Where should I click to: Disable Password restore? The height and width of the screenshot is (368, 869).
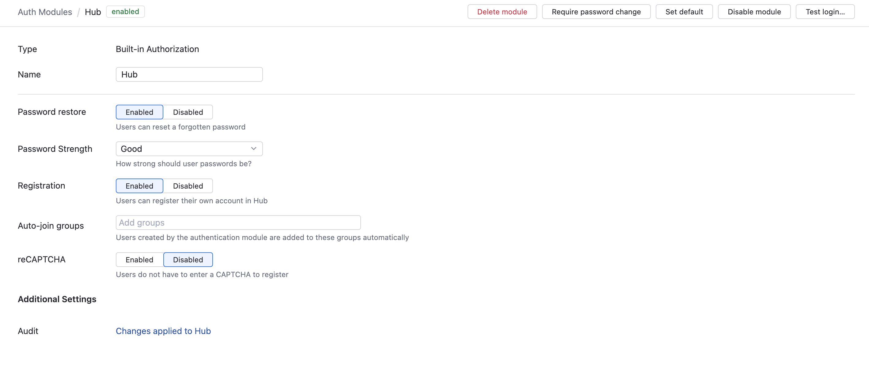click(188, 112)
